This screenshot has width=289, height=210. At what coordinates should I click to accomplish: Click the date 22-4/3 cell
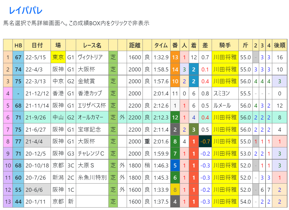(37, 69)
